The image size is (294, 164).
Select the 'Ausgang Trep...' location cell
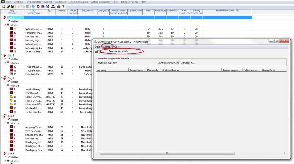(34, 127)
